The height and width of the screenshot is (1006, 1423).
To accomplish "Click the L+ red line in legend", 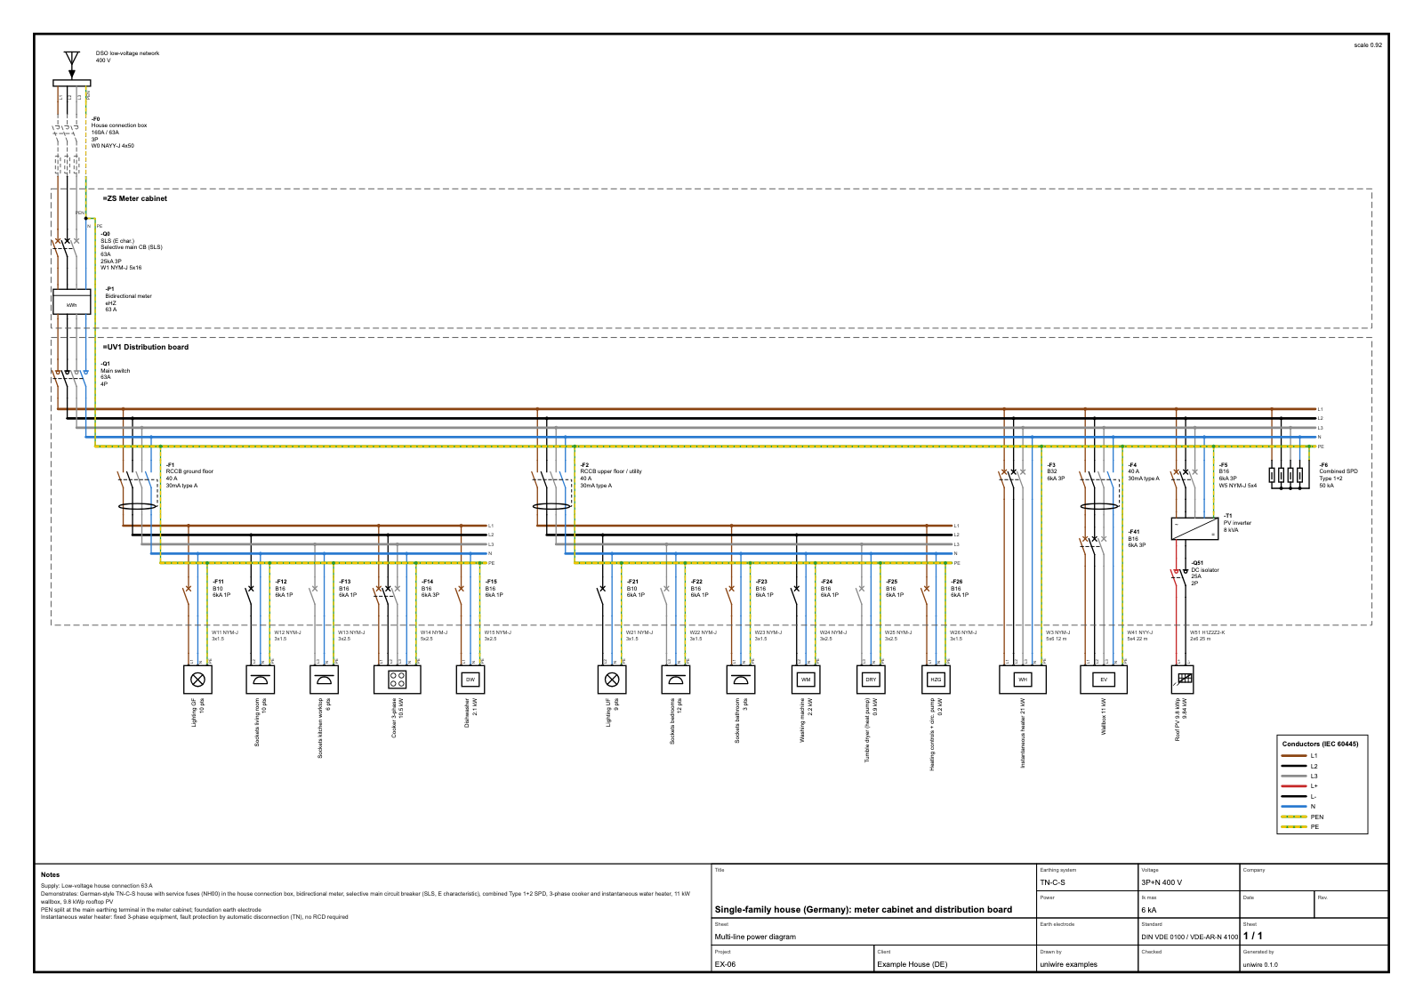I will 1293,786.
